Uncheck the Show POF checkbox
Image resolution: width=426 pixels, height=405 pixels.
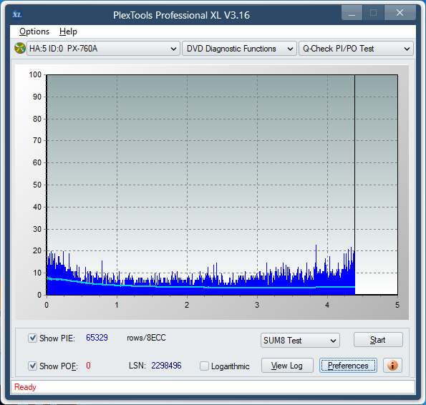33,366
